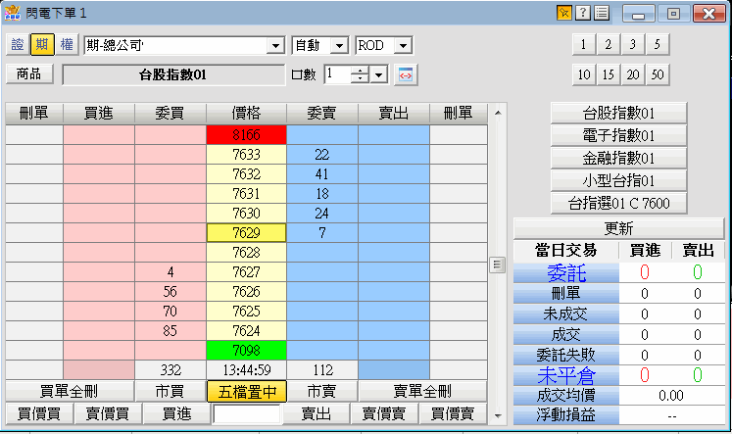This screenshot has height=434, width=732.
Task: Select 電子指數01 from product list
Action: tap(618, 135)
